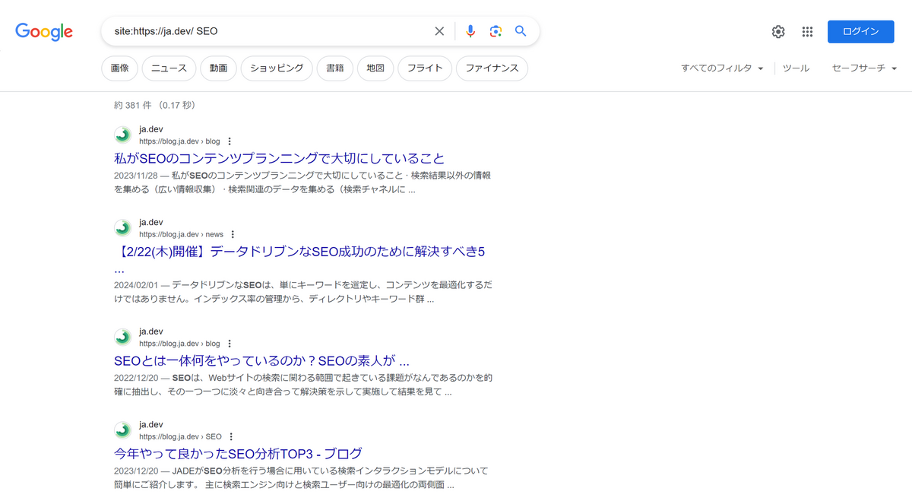Open settings gear icon

click(778, 32)
